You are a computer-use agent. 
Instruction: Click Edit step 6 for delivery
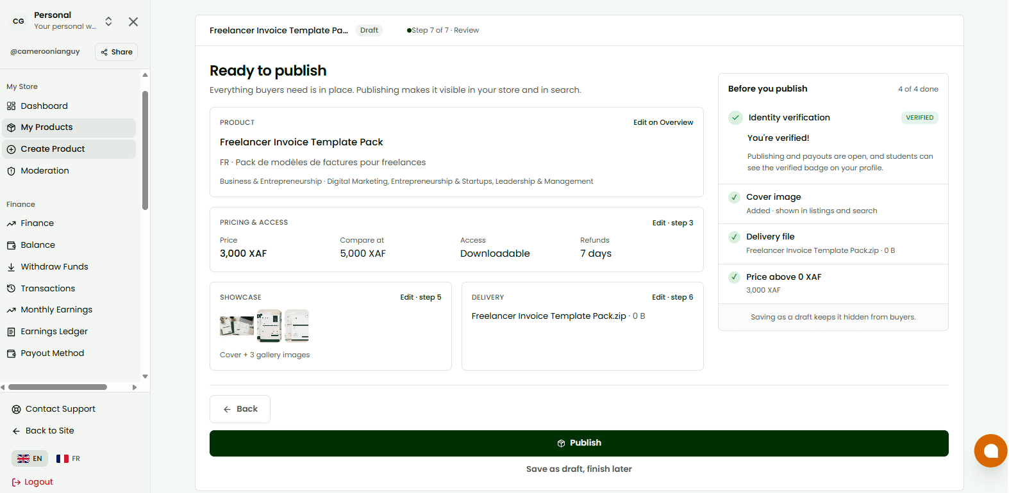[672, 297]
